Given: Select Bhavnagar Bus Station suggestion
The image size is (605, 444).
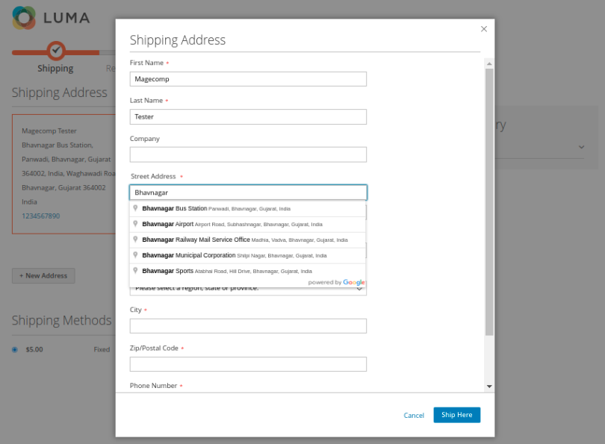Looking at the screenshot, I should tap(248, 208).
